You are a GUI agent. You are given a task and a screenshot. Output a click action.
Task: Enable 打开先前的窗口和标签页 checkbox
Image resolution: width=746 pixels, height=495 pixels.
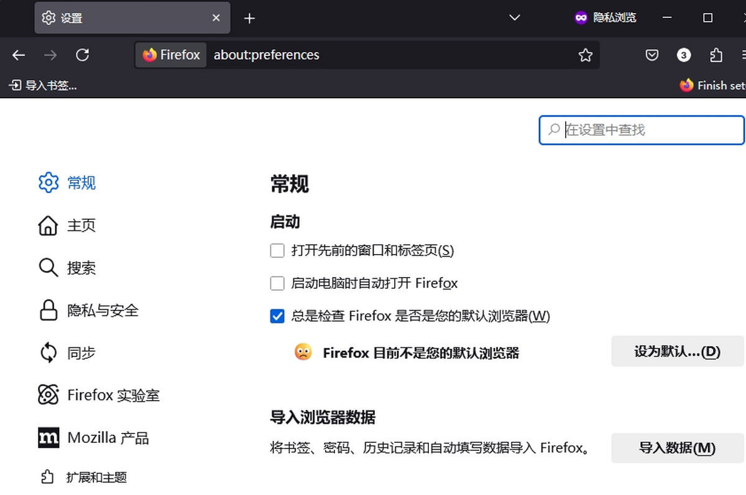pos(277,251)
